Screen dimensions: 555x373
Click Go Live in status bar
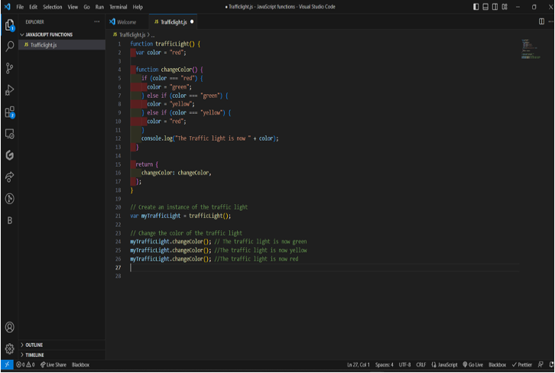(x=473, y=365)
